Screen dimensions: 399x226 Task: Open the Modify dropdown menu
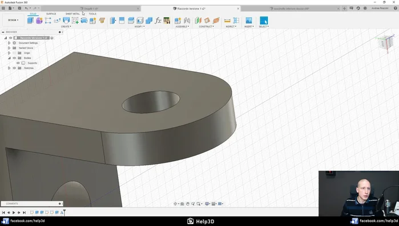click(139, 26)
